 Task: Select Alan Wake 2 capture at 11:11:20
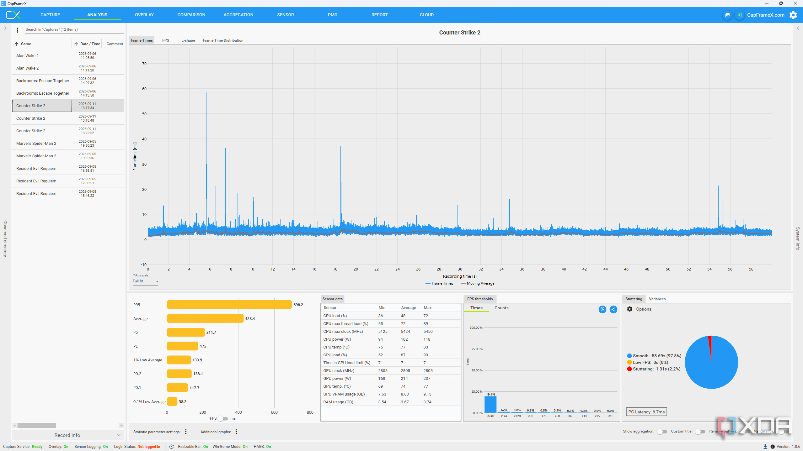[x=68, y=68]
